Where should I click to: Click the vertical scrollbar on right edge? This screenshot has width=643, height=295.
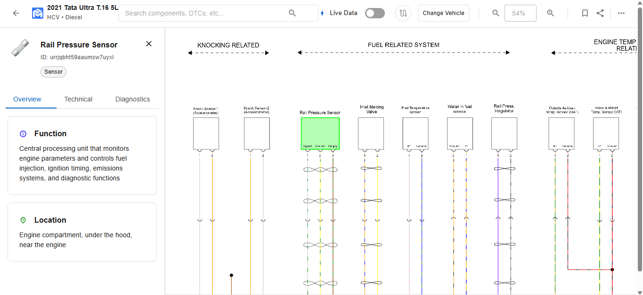point(640,141)
